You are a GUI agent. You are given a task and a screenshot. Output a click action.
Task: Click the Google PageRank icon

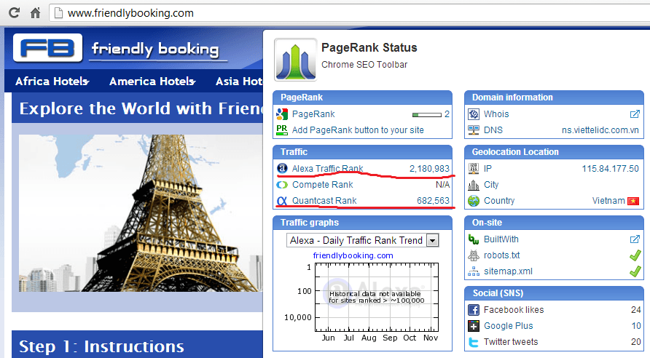(282, 114)
